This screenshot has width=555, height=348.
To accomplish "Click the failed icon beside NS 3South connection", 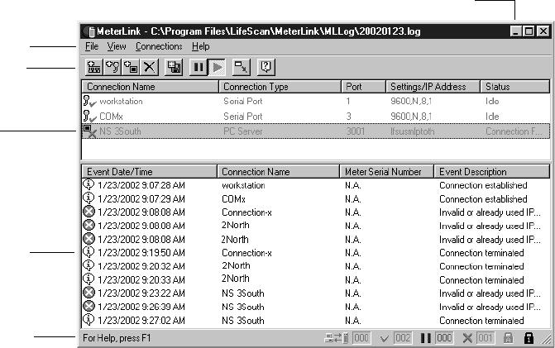I will click(x=90, y=131).
